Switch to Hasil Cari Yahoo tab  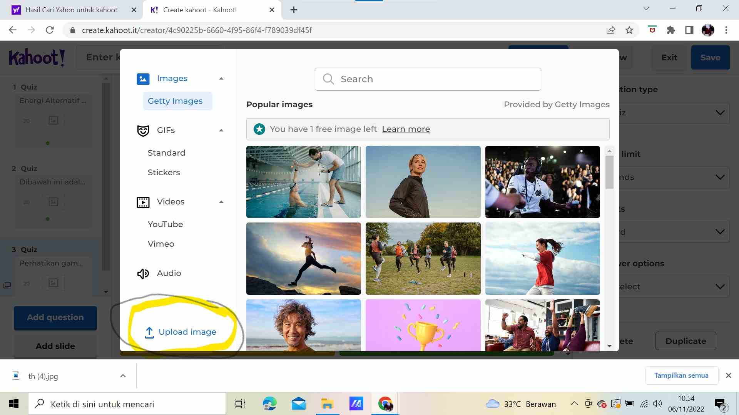[x=71, y=10]
